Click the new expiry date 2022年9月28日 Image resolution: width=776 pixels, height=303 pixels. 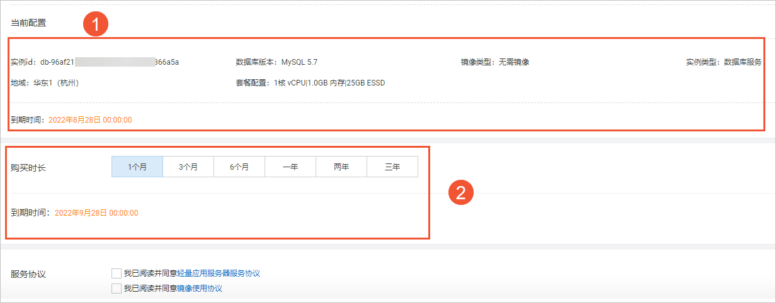tap(96, 213)
